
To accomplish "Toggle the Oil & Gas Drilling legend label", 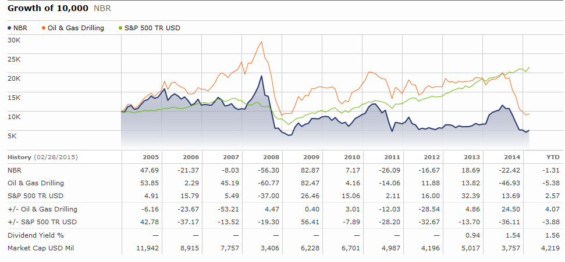I will (x=76, y=28).
